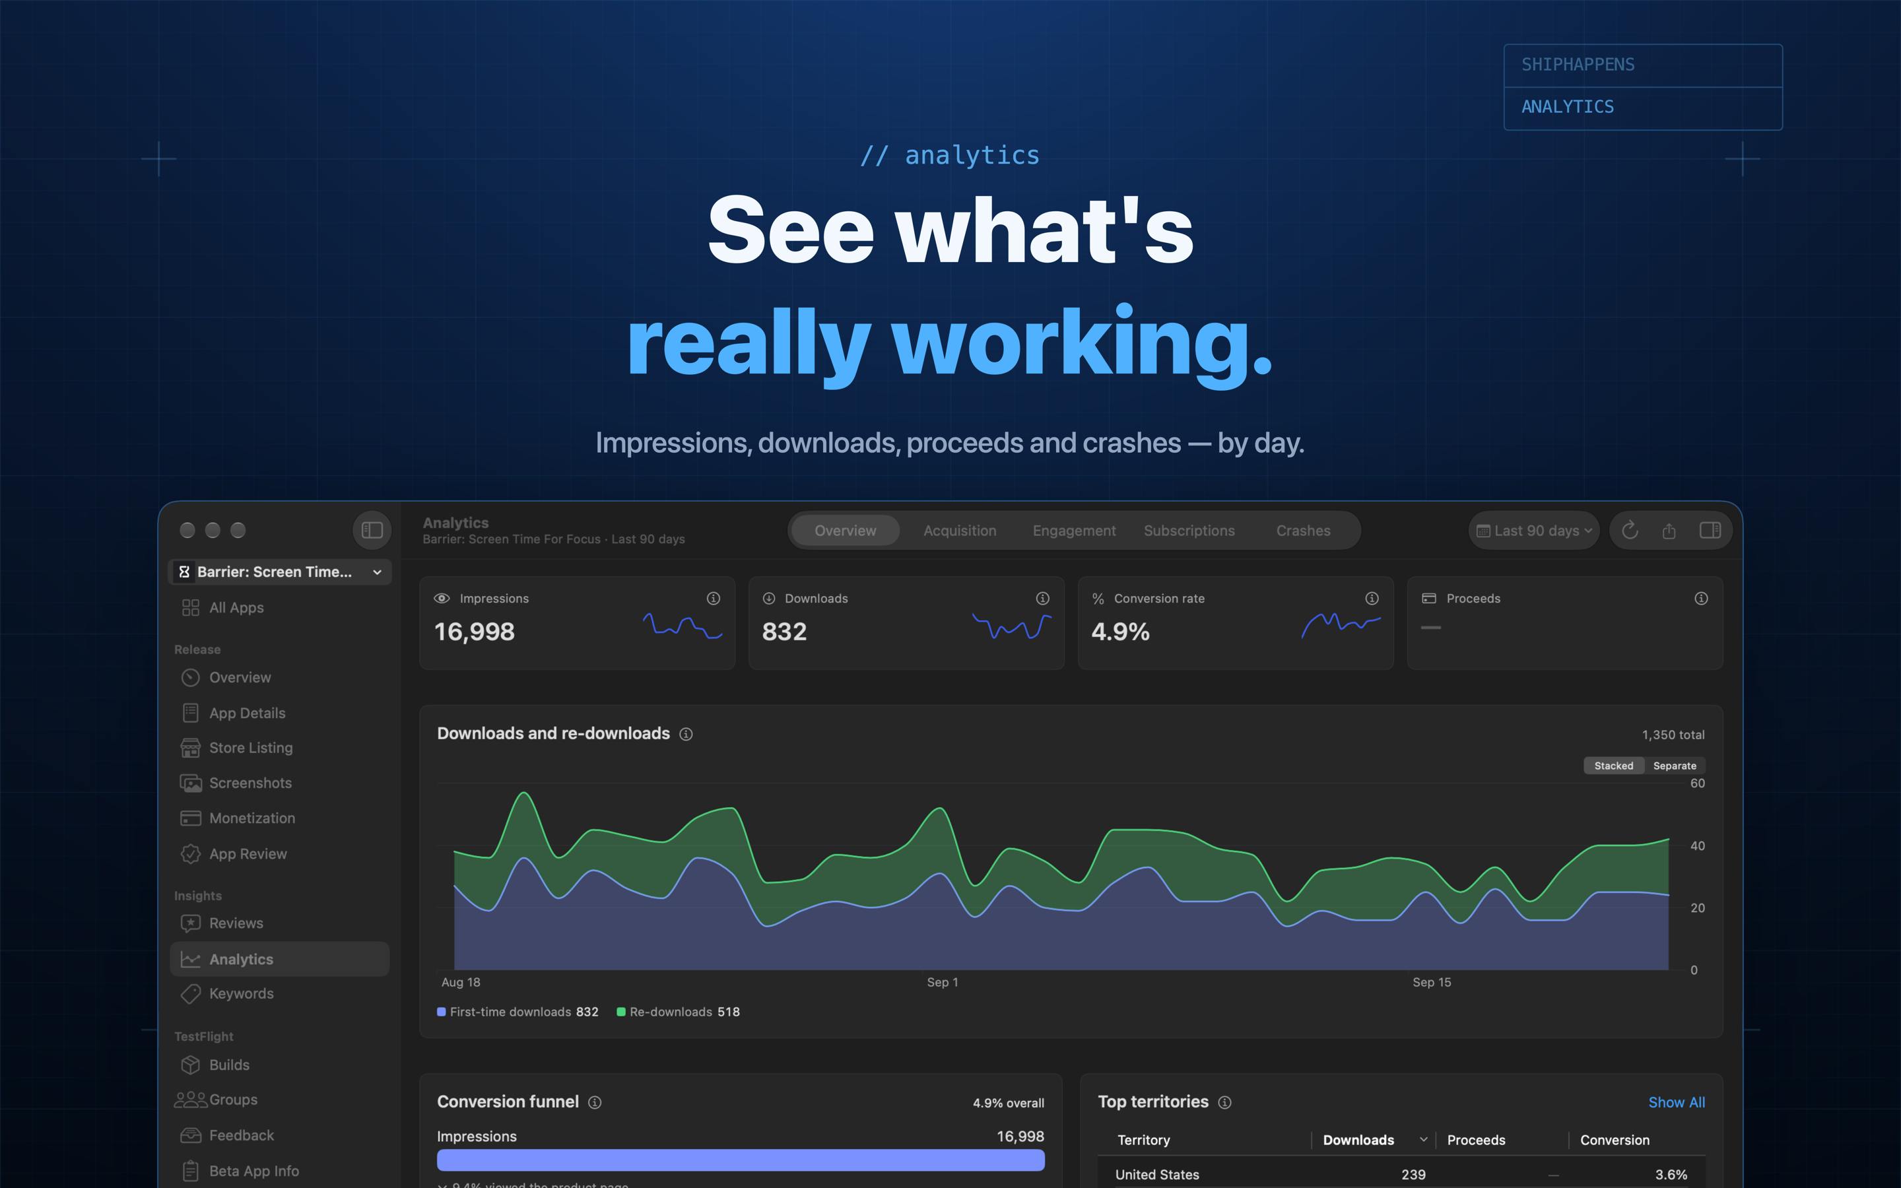This screenshot has width=1901, height=1188.
Task: Sort territories by the Downloads column
Action: pyautogui.click(x=1373, y=1140)
